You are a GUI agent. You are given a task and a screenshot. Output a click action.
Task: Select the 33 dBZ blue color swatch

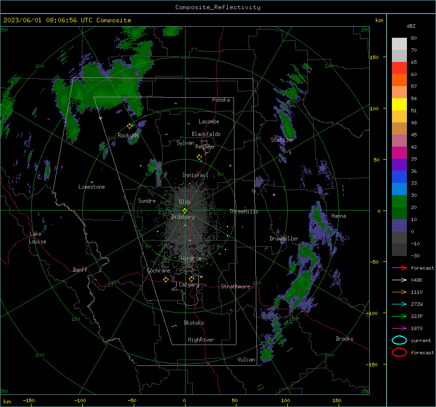399,177
